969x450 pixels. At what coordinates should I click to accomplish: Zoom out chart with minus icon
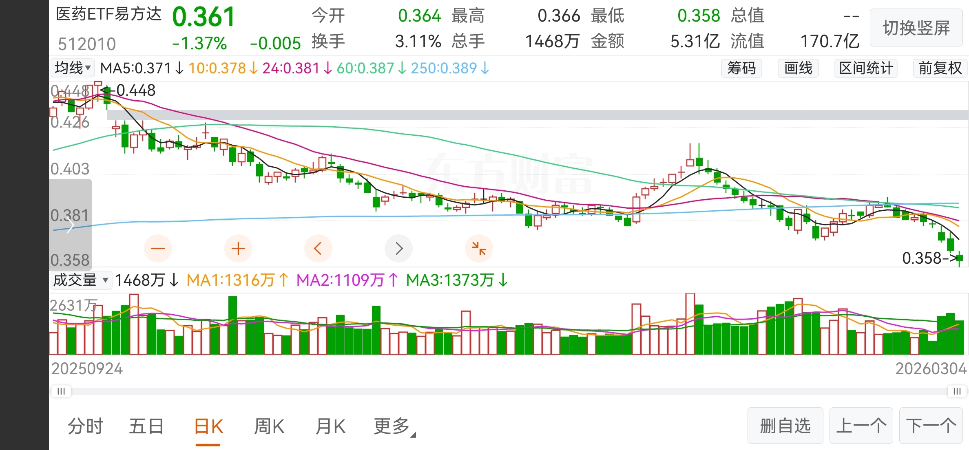[x=158, y=248]
